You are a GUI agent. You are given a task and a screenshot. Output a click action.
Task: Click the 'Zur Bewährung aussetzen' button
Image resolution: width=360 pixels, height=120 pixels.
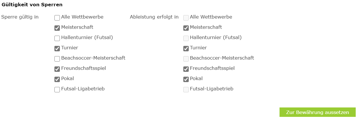click(318, 112)
